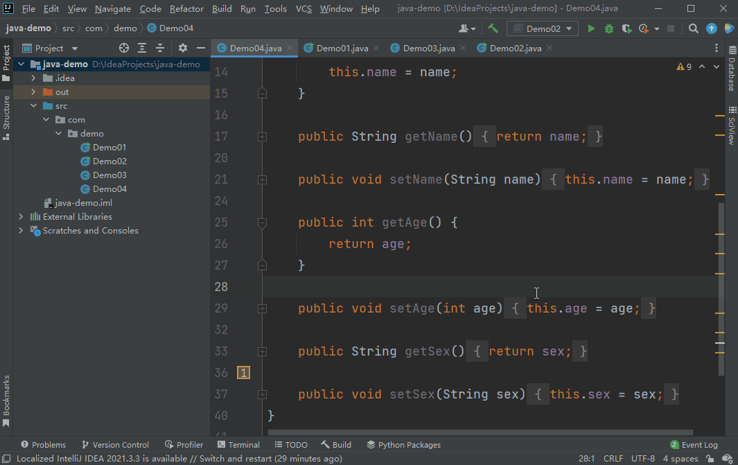
Task: Click the Select Opened File crosshair icon
Action: pos(123,48)
